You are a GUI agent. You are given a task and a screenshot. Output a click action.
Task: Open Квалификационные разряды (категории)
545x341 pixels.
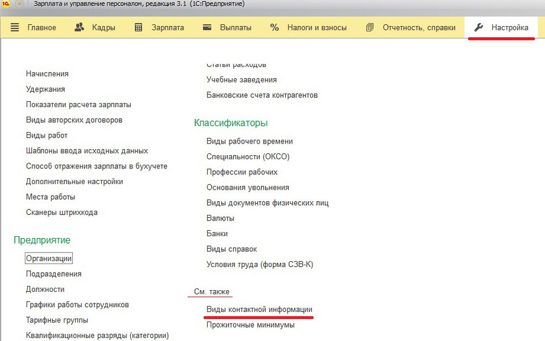(97, 335)
